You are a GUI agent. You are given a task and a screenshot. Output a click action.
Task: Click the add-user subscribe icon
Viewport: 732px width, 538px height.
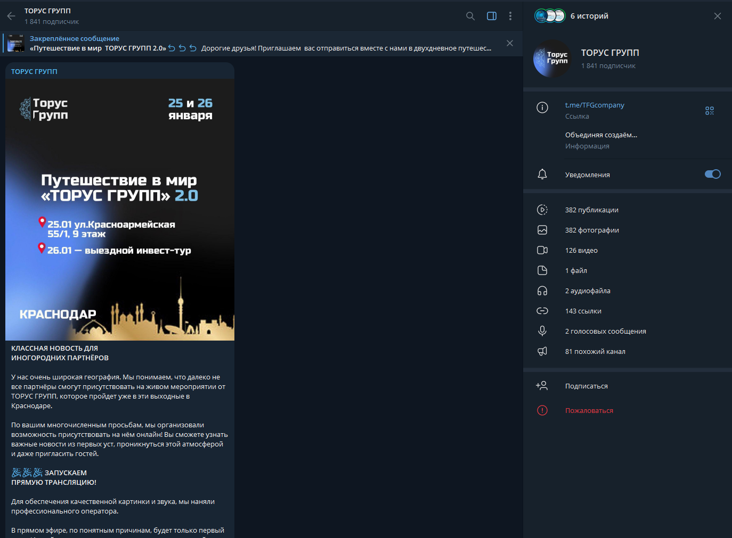542,386
